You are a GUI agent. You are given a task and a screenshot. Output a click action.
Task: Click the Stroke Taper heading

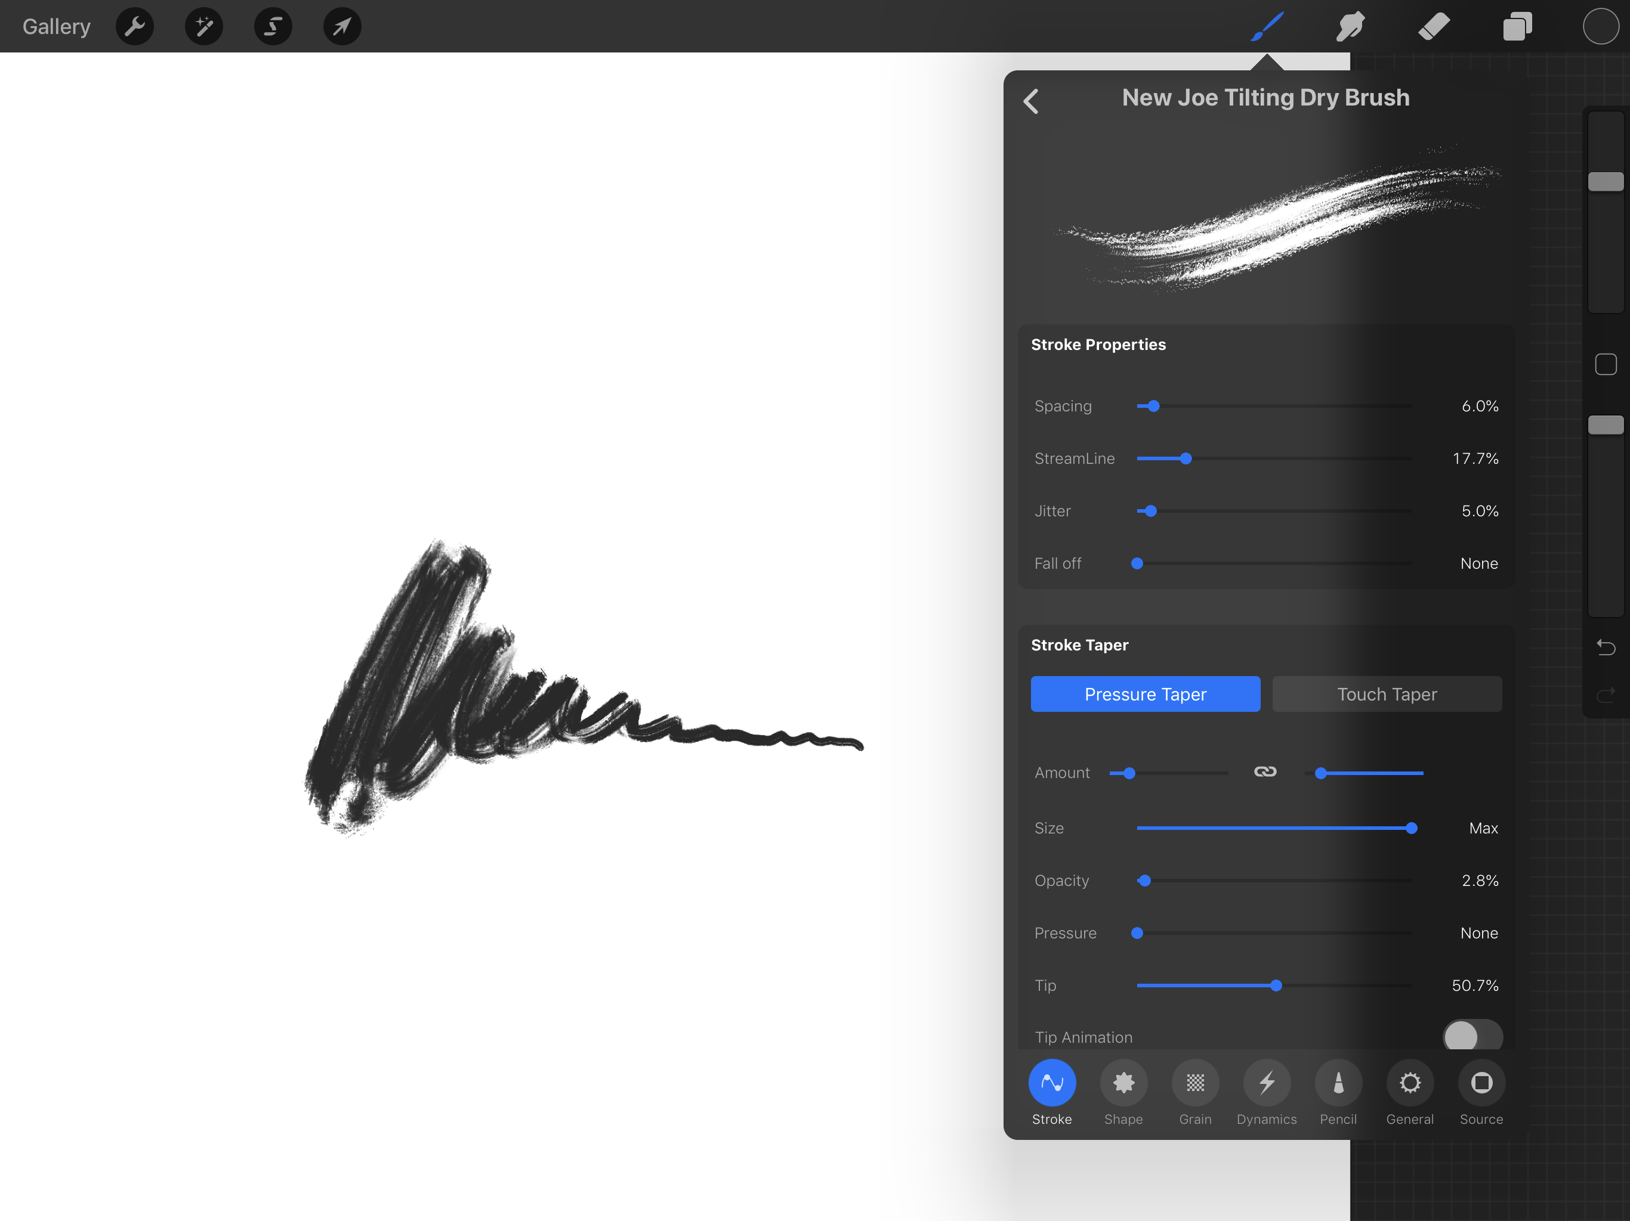tap(1079, 644)
